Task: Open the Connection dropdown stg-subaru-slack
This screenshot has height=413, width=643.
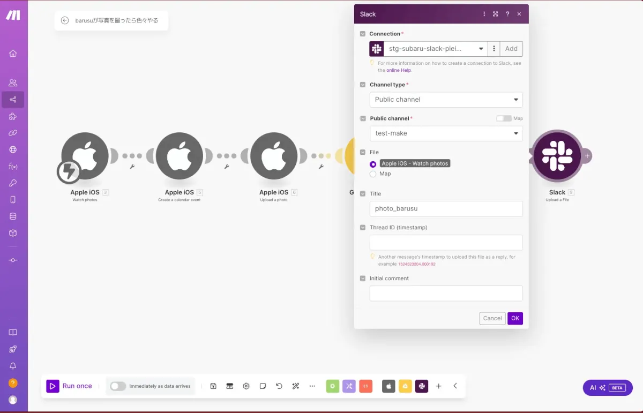Action: click(435, 49)
